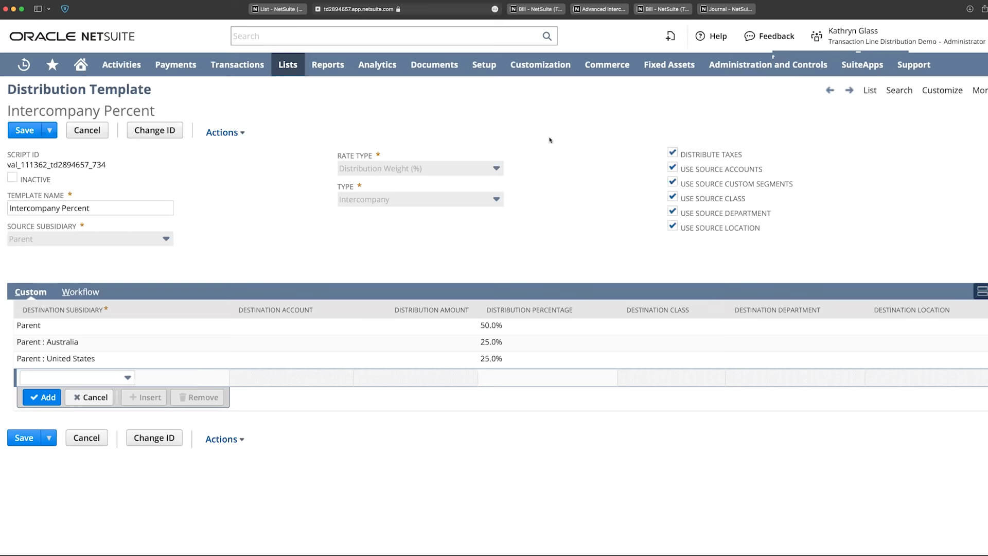Go to the Home dashboard icon
This screenshot has height=556, width=988.
click(80, 64)
